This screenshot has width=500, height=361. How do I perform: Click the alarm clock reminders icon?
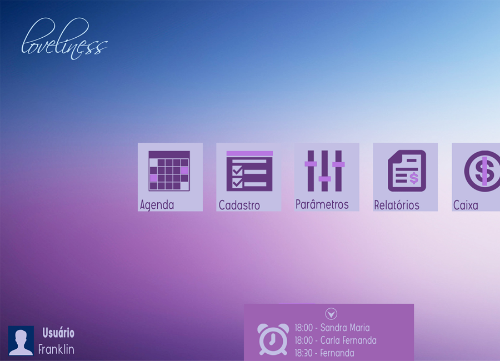[x=273, y=339]
